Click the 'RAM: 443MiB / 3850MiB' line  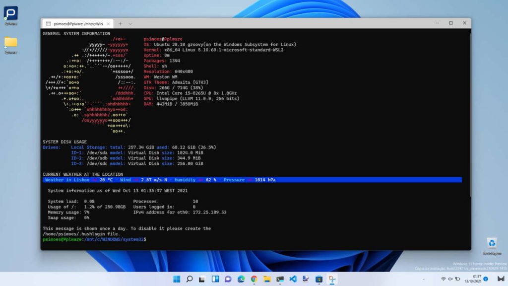[171, 104]
